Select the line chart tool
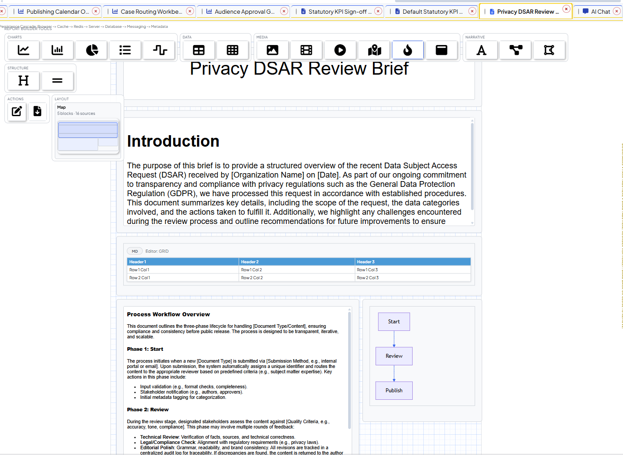The width and height of the screenshot is (623, 455). coord(23,50)
